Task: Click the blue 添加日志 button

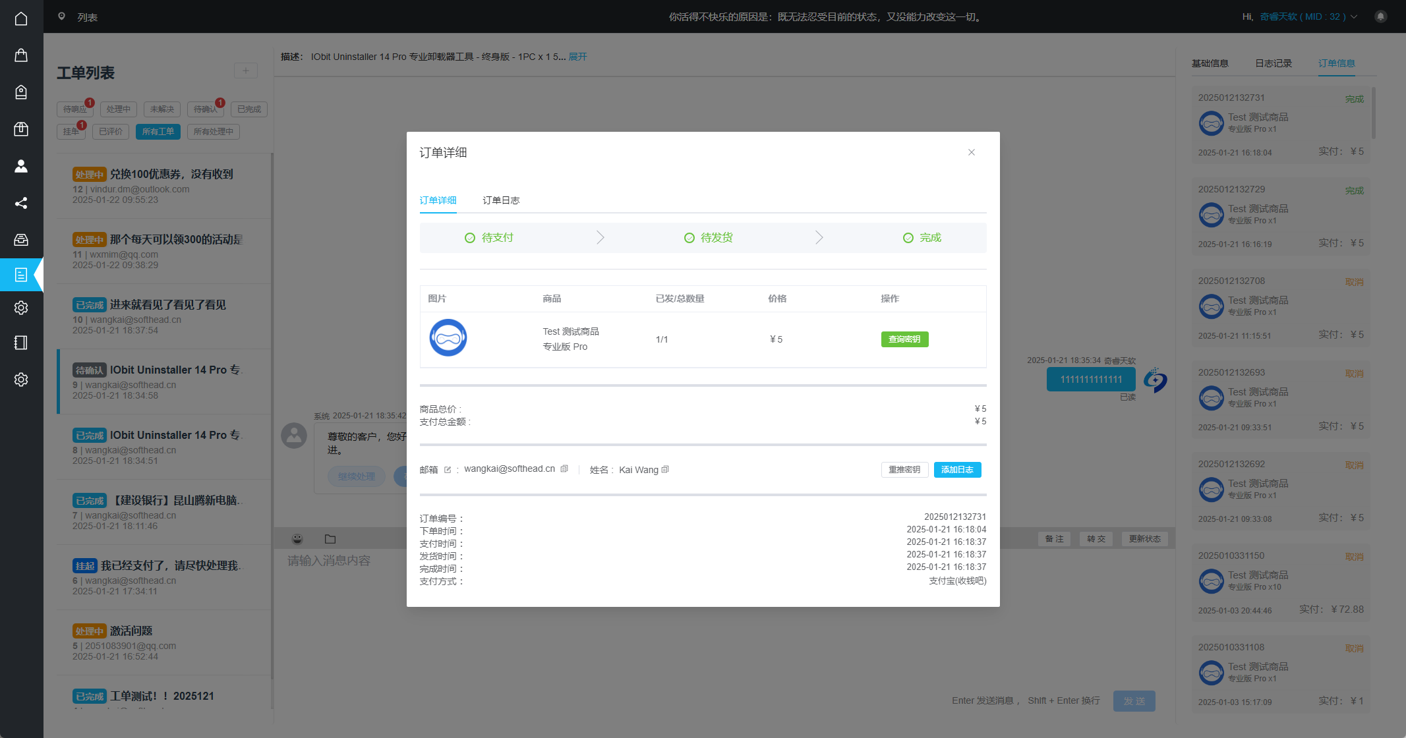Action: (957, 469)
